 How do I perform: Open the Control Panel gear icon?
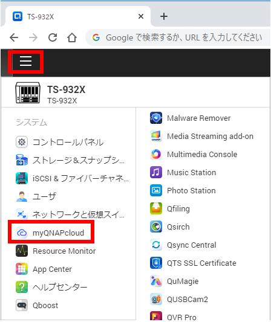[x=22, y=142]
